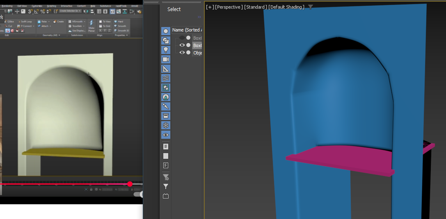Click Select All icon in Scene Explorer sidebar
The image size is (446, 219).
click(166, 147)
